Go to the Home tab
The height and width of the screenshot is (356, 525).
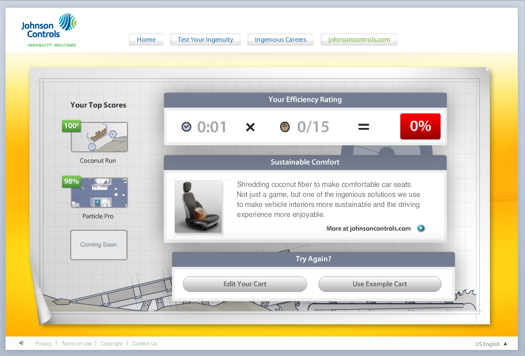click(x=146, y=39)
